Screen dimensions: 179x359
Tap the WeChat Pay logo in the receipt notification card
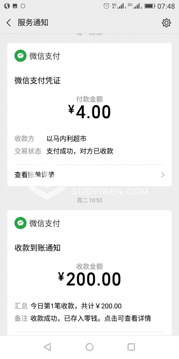point(21,223)
